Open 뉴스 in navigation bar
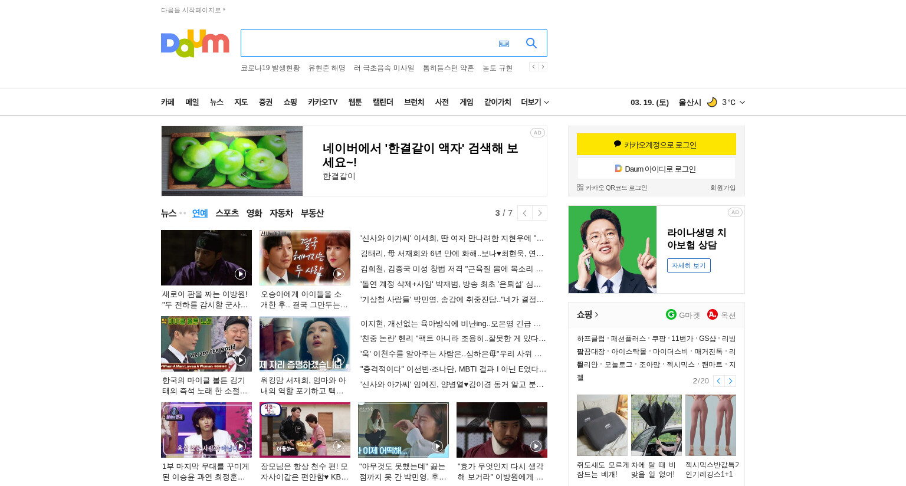Viewport: 906px width, 486px height. click(216, 102)
